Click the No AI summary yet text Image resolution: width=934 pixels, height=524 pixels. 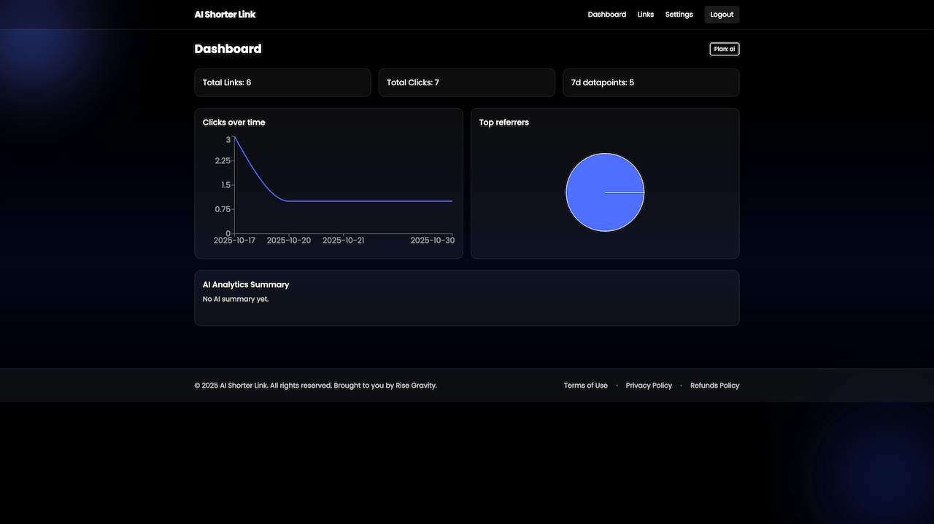(x=236, y=300)
